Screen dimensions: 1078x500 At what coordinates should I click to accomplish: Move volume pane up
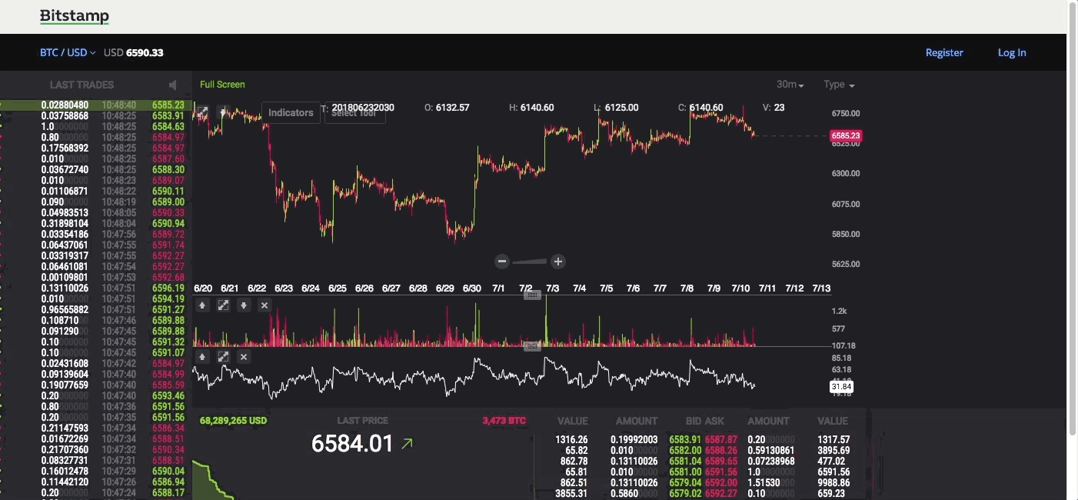pyautogui.click(x=202, y=305)
